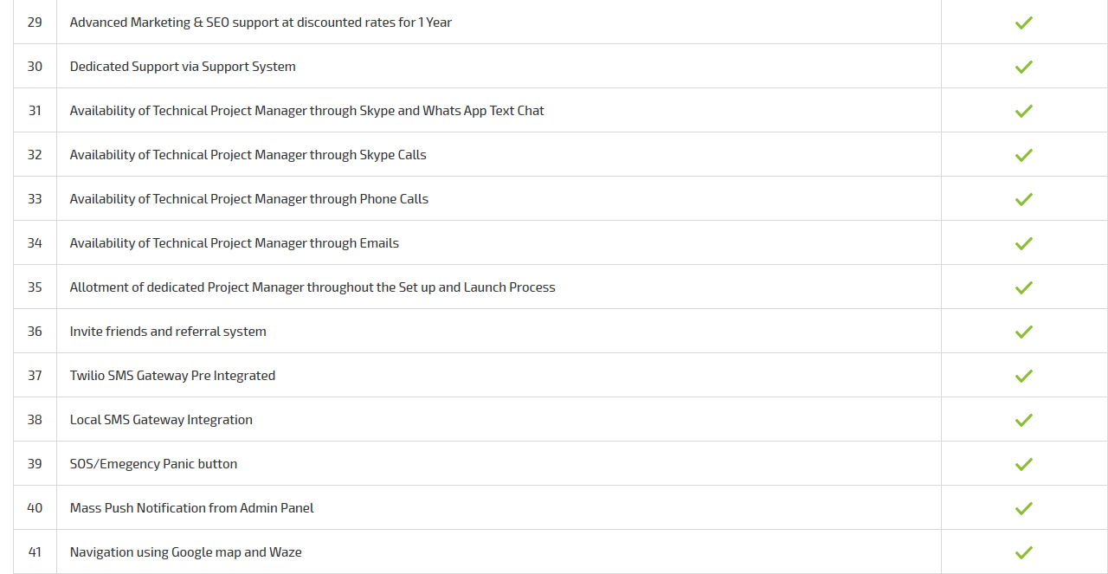The image size is (1108, 574).
Task: Click the checkmark for Advanced Marketing & SEO support
Action: (1024, 23)
